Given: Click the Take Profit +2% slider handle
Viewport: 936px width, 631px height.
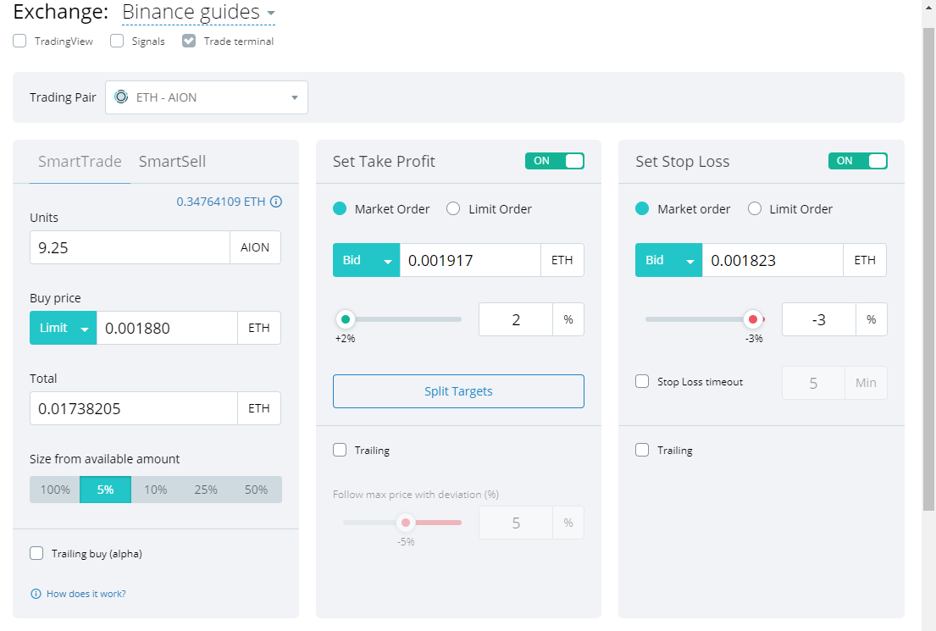Looking at the screenshot, I should [346, 319].
